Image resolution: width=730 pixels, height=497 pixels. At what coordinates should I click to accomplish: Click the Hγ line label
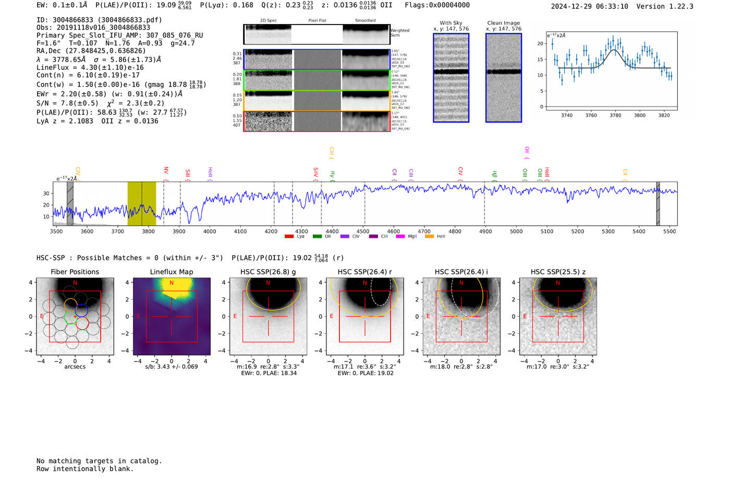point(332,176)
